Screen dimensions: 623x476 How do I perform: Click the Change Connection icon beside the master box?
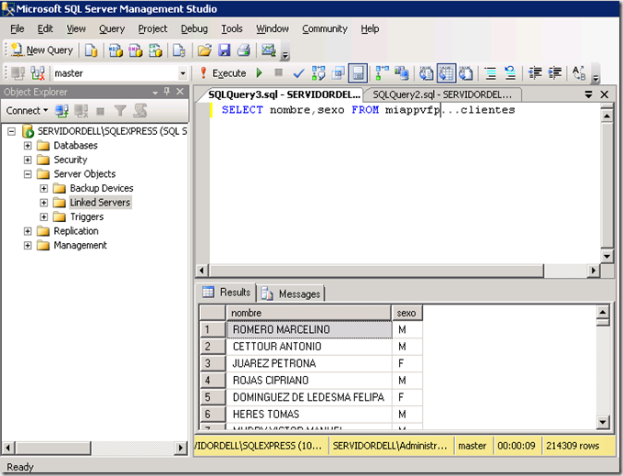point(38,73)
